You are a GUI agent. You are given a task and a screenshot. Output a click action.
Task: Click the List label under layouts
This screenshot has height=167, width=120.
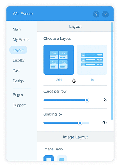pyautogui.click(x=92, y=80)
